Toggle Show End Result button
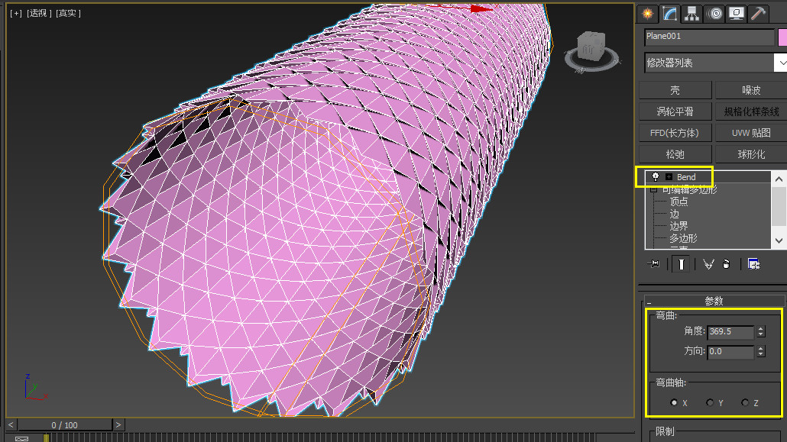Image resolution: width=787 pixels, height=442 pixels. coord(681,264)
